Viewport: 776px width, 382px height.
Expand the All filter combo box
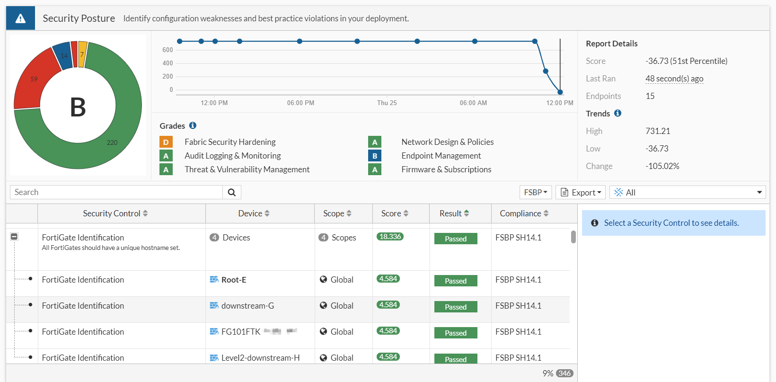point(688,192)
